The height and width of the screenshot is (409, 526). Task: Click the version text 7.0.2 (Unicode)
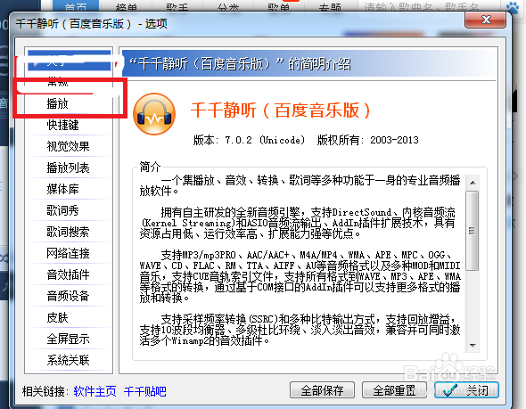(x=265, y=140)
